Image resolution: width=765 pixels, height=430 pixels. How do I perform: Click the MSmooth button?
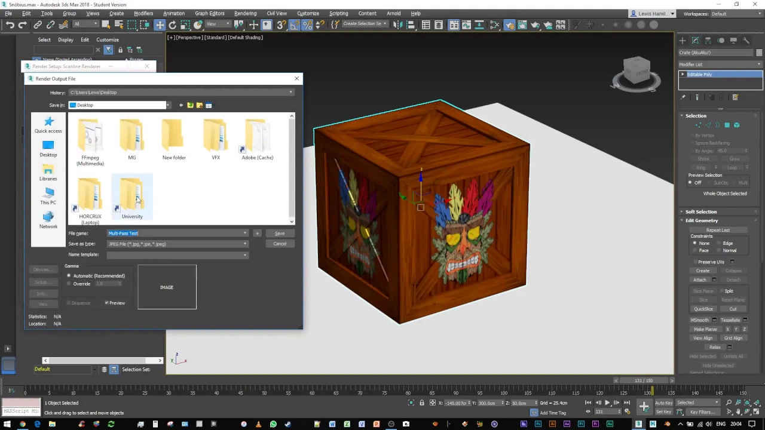point(700,320)
